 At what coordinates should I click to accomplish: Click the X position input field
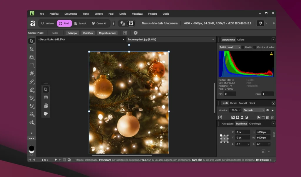point(242,132)
